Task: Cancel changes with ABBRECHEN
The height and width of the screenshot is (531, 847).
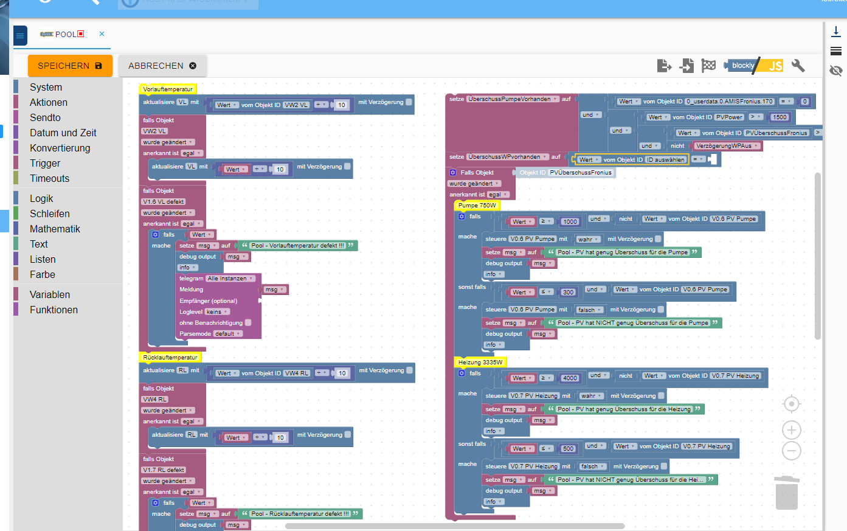Action: coord(162,66)
